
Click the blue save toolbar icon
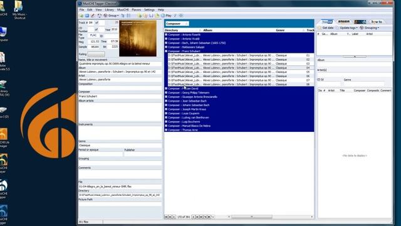point(87,16)
